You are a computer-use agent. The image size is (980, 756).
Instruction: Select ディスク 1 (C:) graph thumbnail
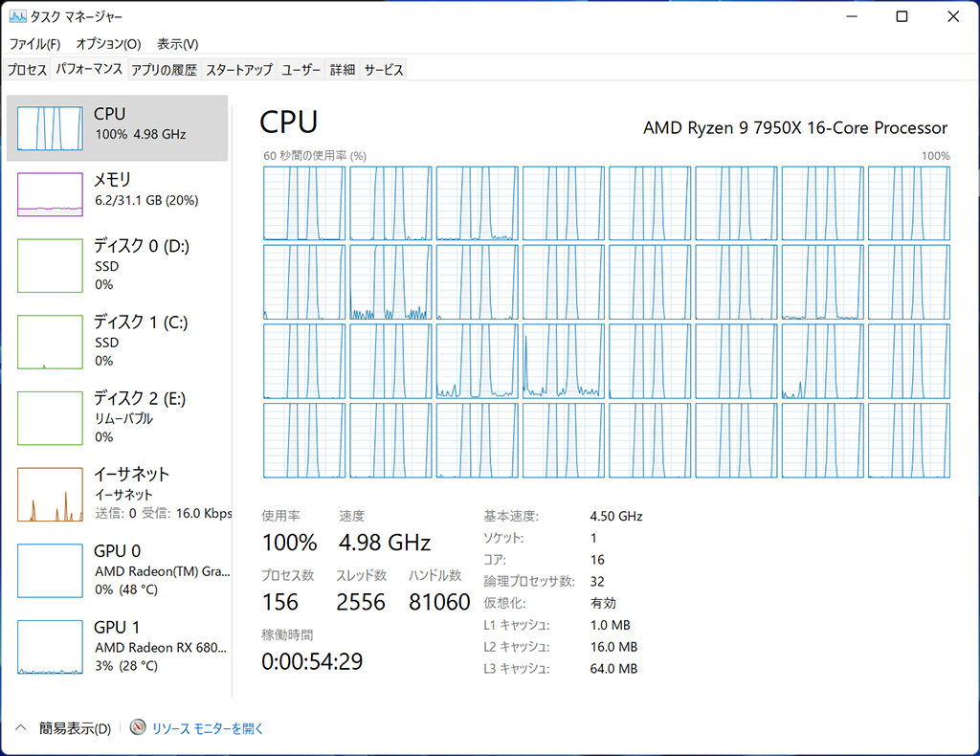pos(50,342)
